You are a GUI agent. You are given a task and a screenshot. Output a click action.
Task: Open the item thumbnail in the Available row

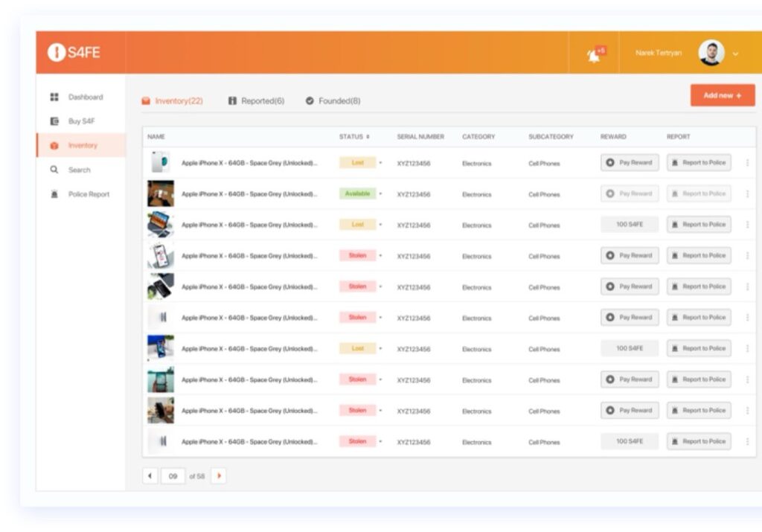(x=161, y=193)
